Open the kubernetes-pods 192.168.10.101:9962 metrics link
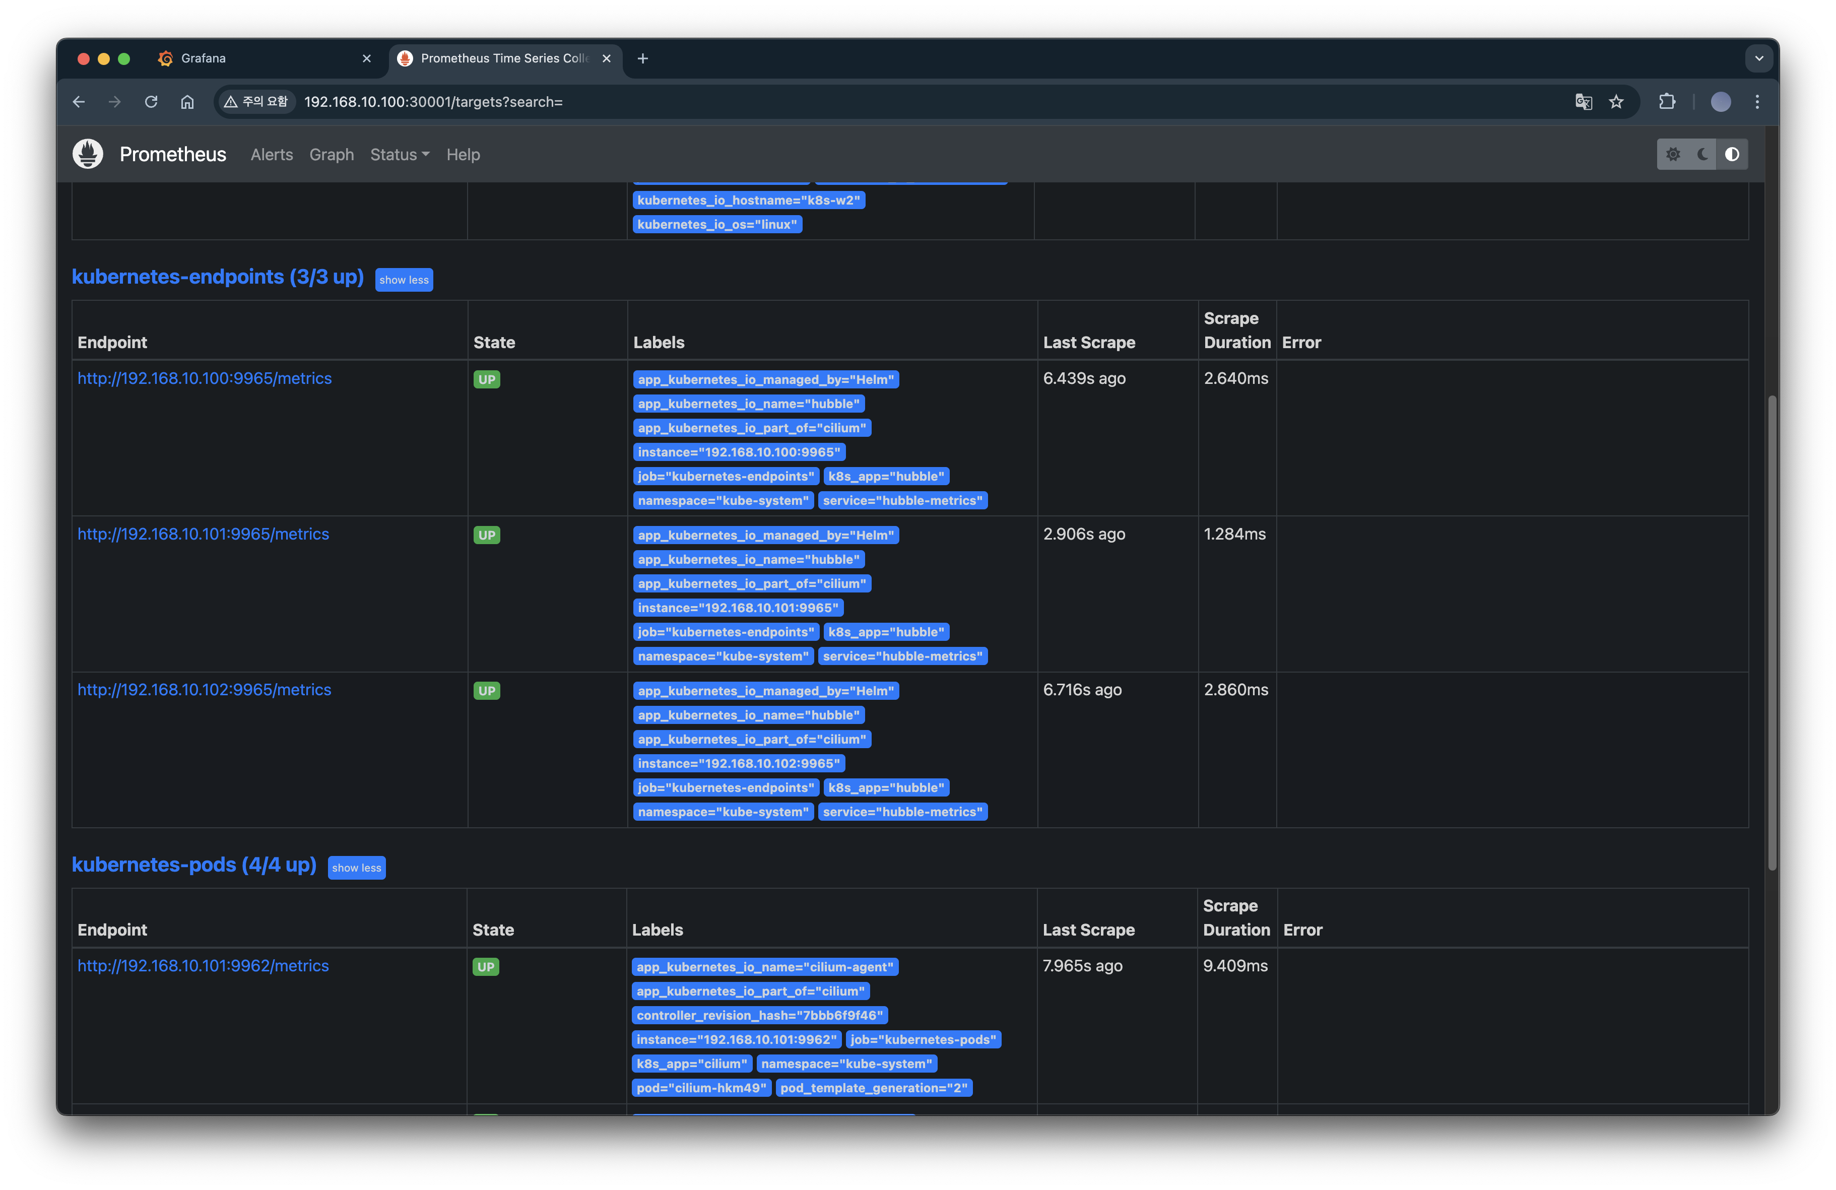The width and height of the screenshot is (1836, 1190). (203, 966)
